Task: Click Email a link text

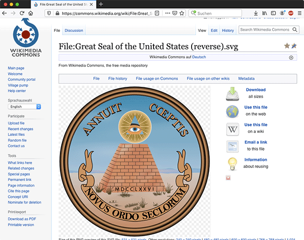Action: point(256,142)
